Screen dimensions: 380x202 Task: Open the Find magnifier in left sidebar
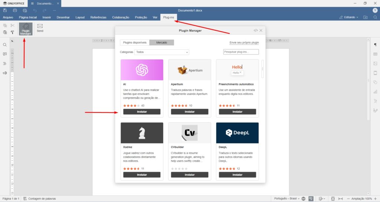coord(5,45)
